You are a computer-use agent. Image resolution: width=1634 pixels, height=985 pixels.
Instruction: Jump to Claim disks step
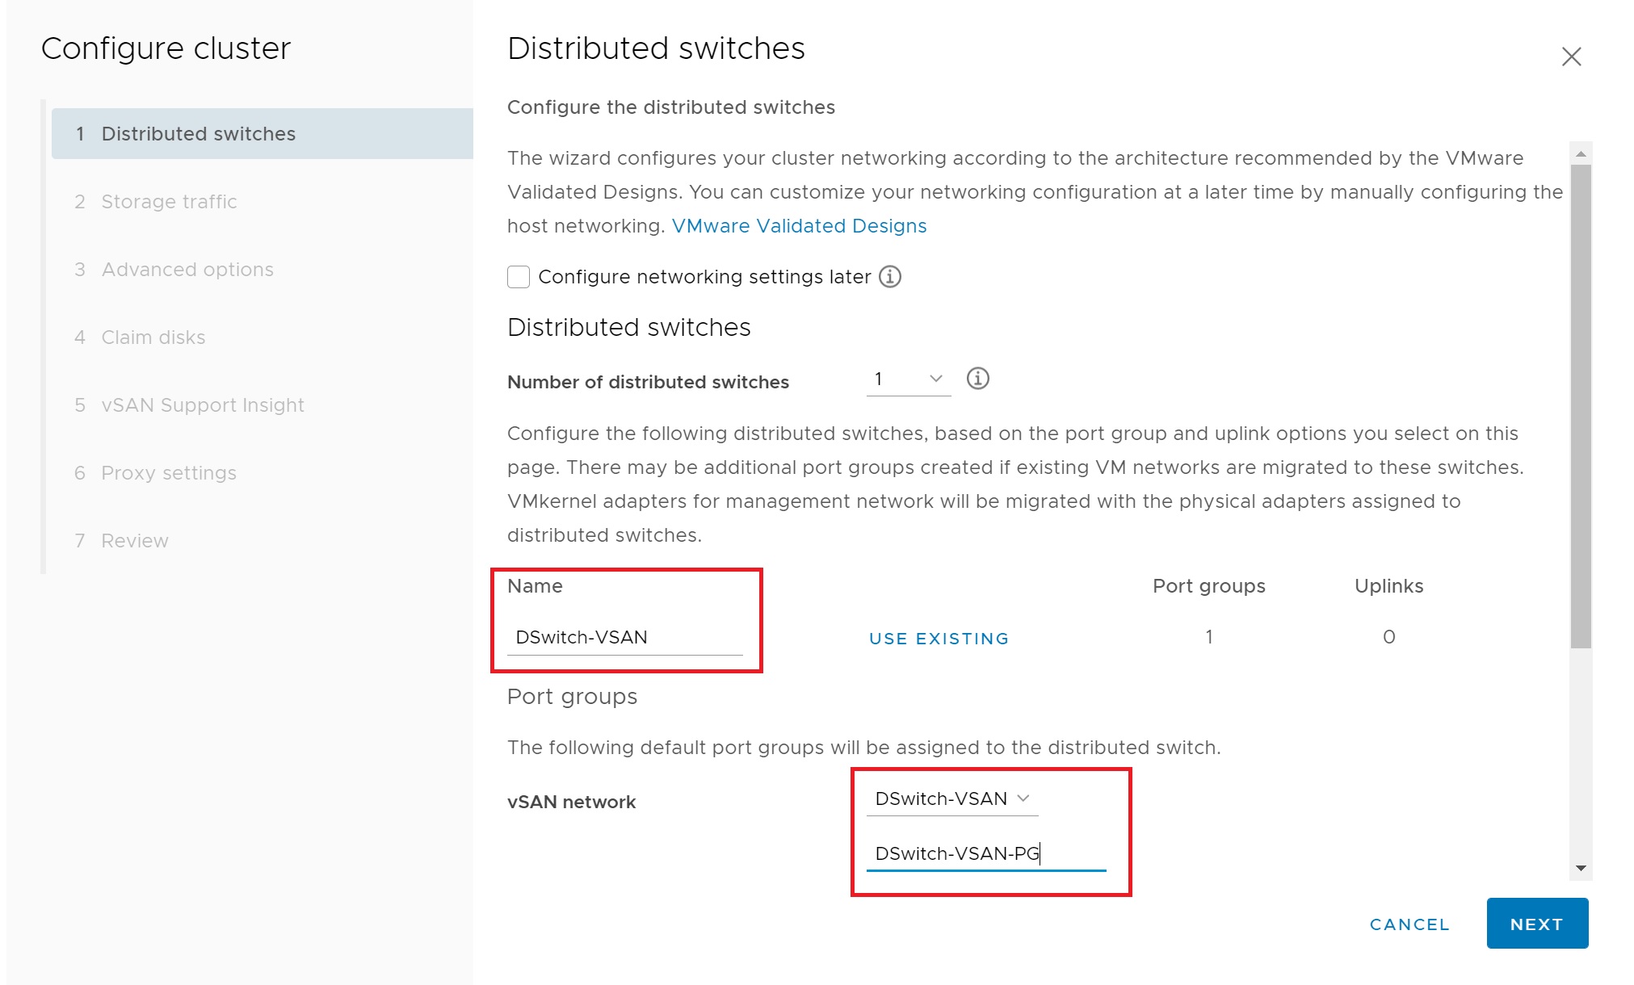[153, 337]
